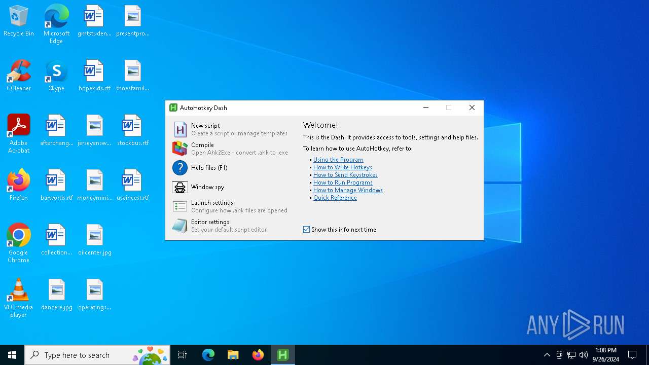
Task: Select the moneymini... desktop file
Action: point(94,185)
